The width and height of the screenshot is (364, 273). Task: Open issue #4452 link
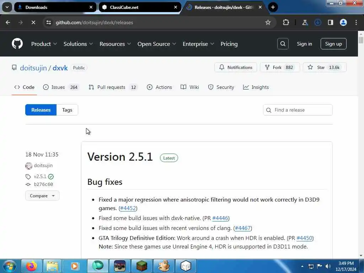click(x=128, y=208)
